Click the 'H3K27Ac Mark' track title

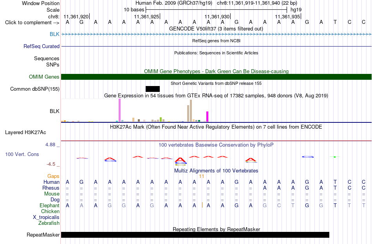pyautogui.click(x=216, y=127)
